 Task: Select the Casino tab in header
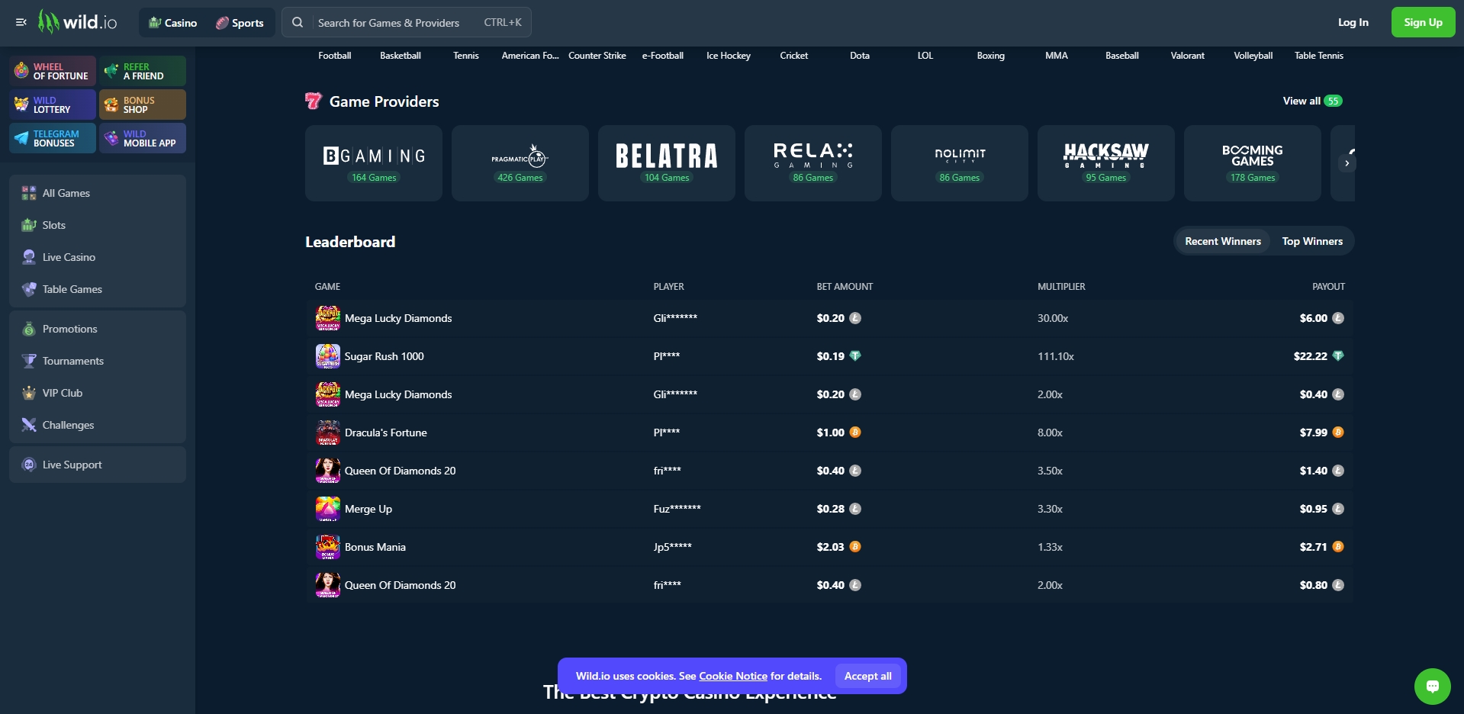[x=173, y=23]
